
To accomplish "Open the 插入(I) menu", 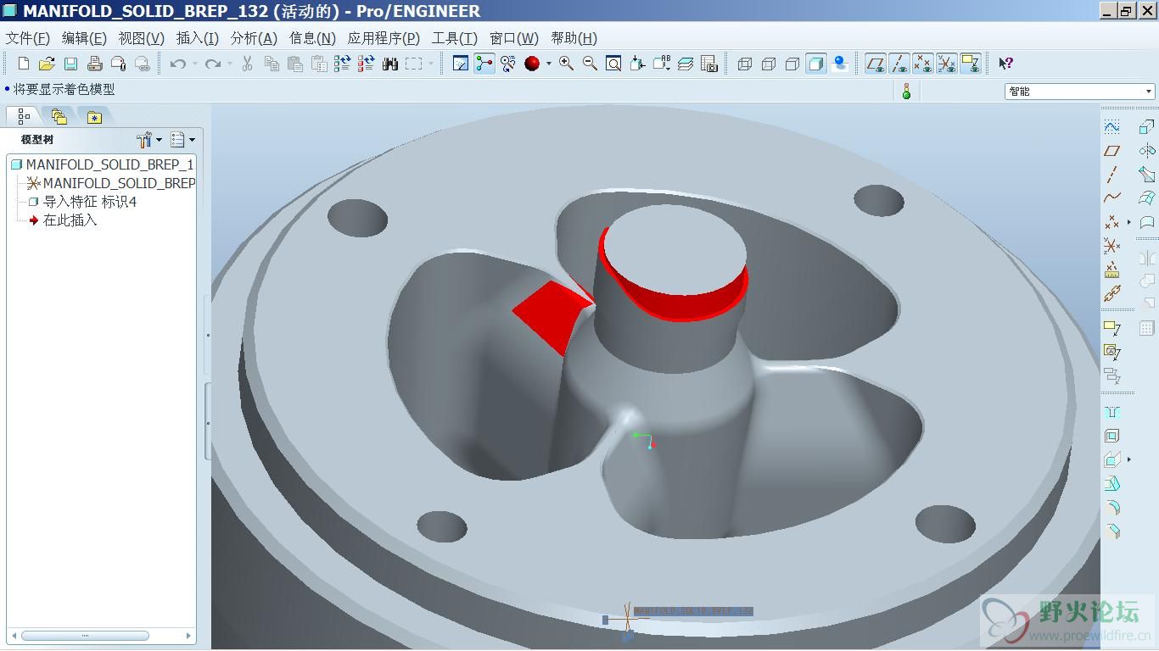I will coord(198,38).
